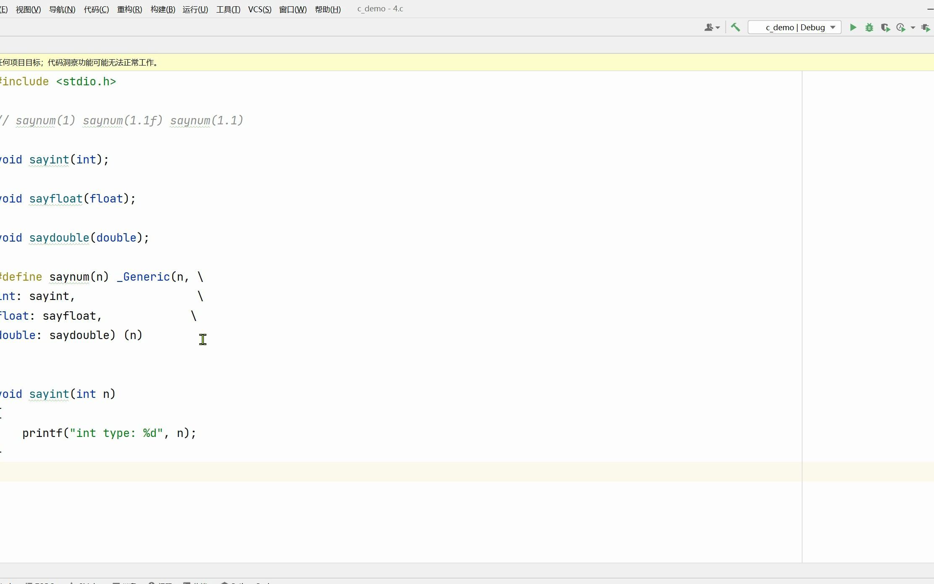This screenshot has width=934, height=584.
Task: Open the 代码(C) menu
Action: [x=96, y=9]
